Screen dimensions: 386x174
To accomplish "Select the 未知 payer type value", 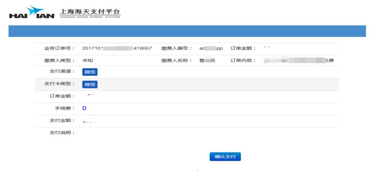I will [x=88, y=60].
